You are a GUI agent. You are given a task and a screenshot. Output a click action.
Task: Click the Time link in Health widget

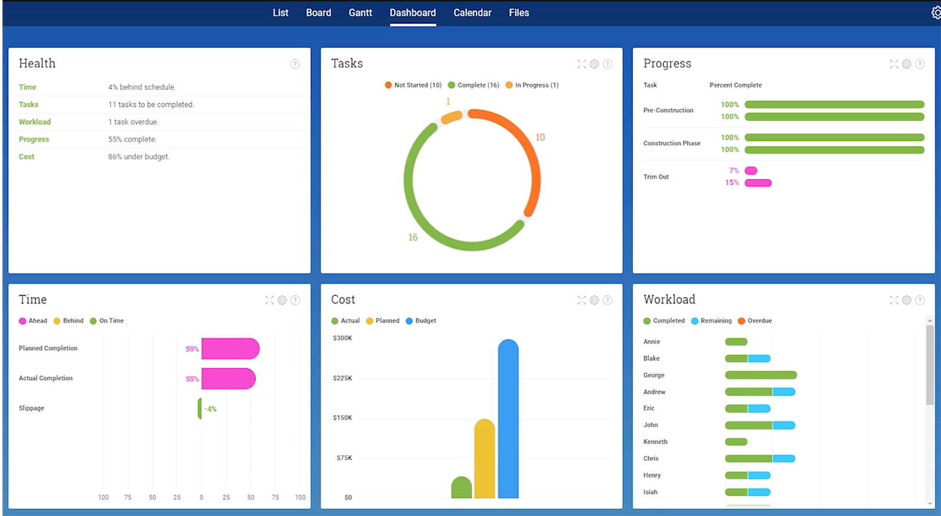27,87
